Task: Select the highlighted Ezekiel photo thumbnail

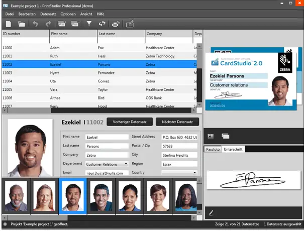Action: (73, 196)
